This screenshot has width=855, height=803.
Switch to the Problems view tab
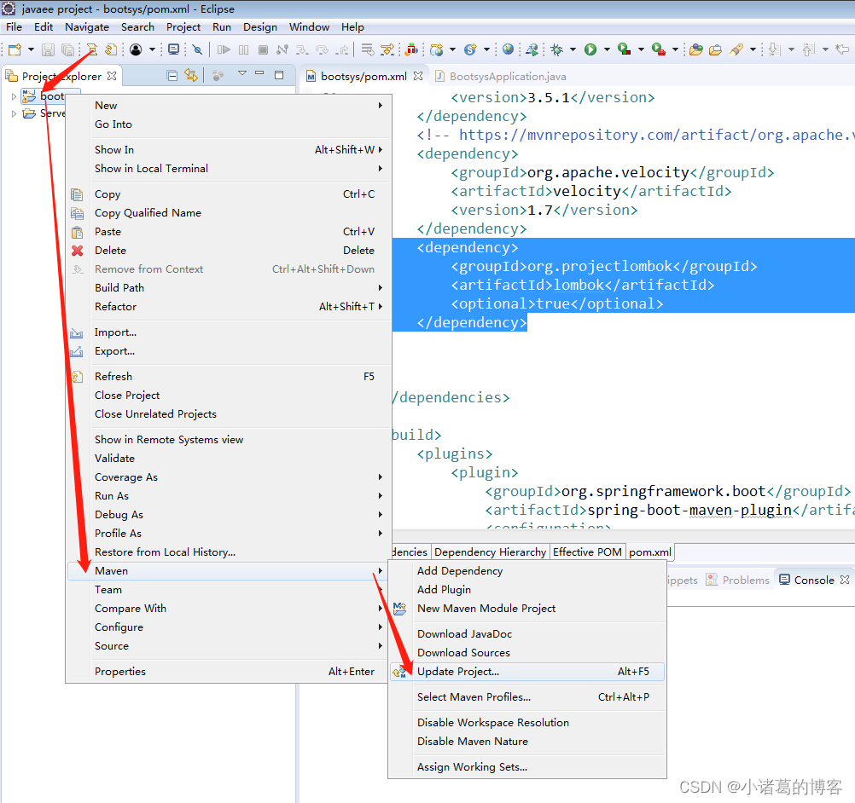738,581
